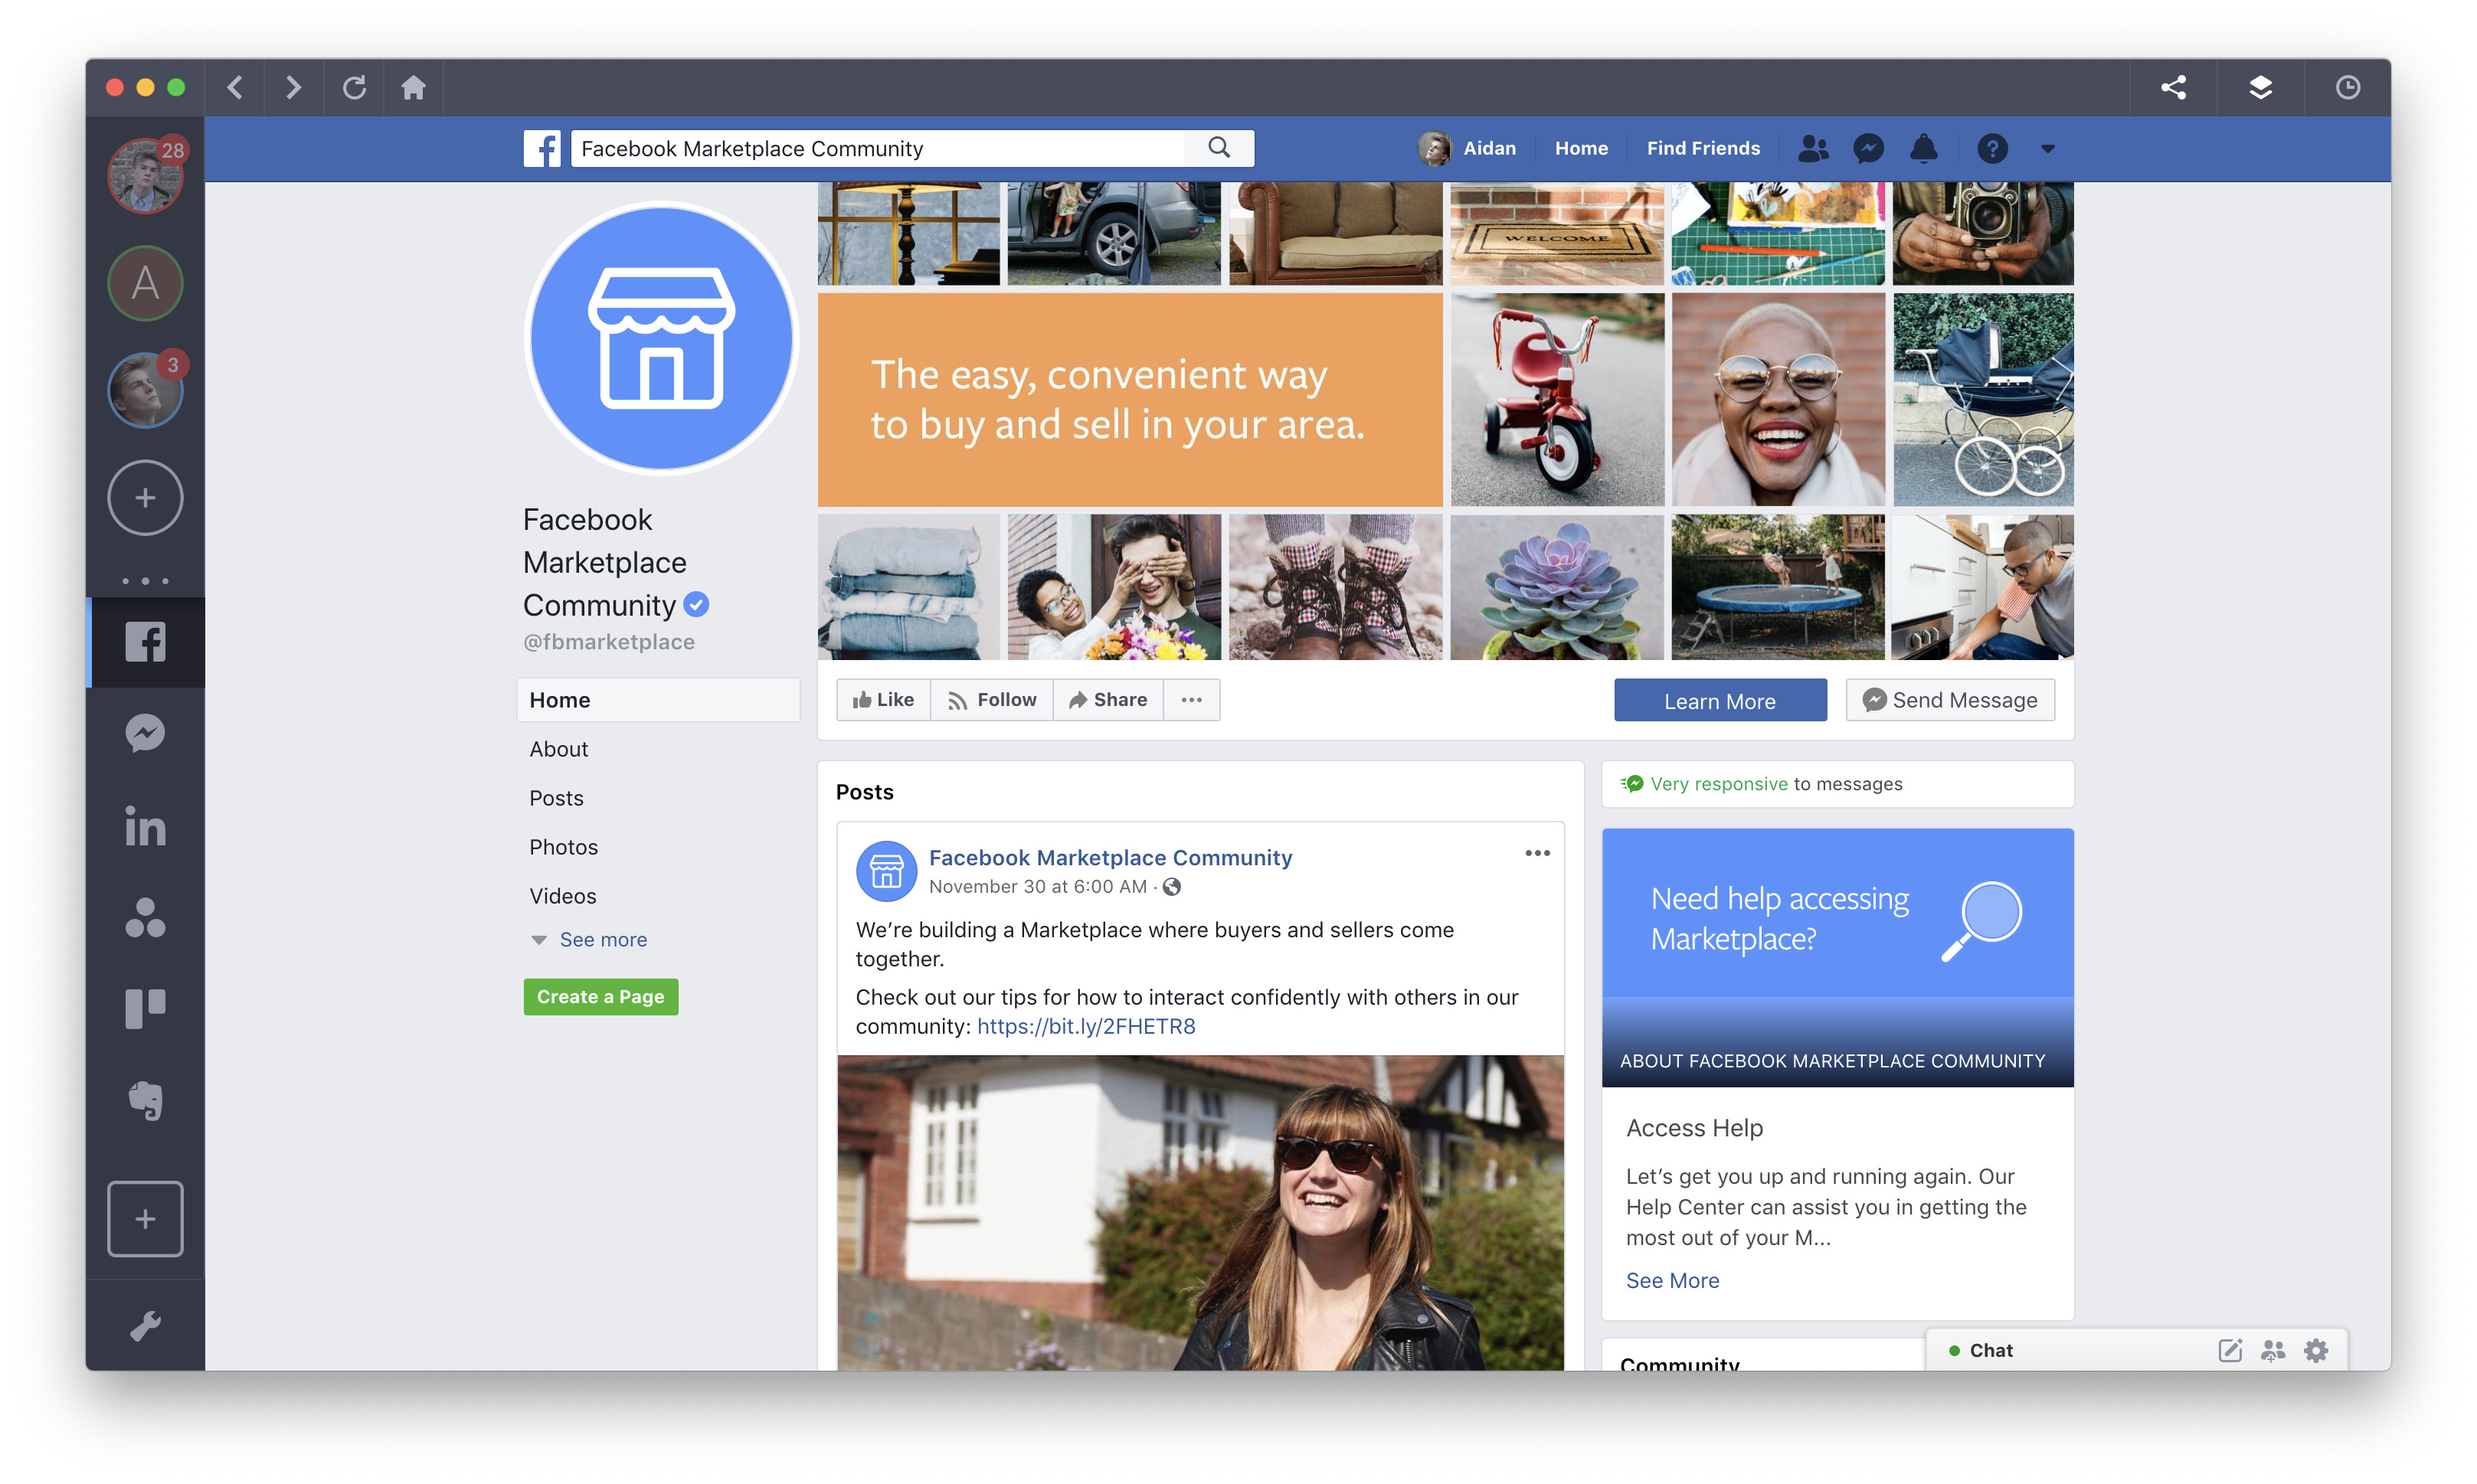Click the Learn More button

click(x=1720, y=701)
